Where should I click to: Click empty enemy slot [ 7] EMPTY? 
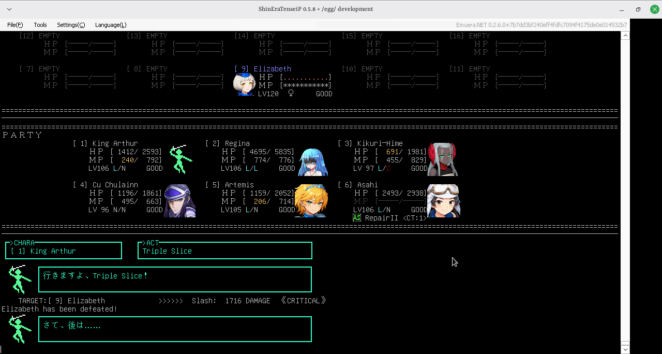click(39, 69)
